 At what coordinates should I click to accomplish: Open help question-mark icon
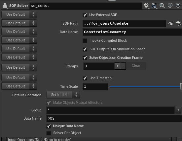click(x=178, y=6)
